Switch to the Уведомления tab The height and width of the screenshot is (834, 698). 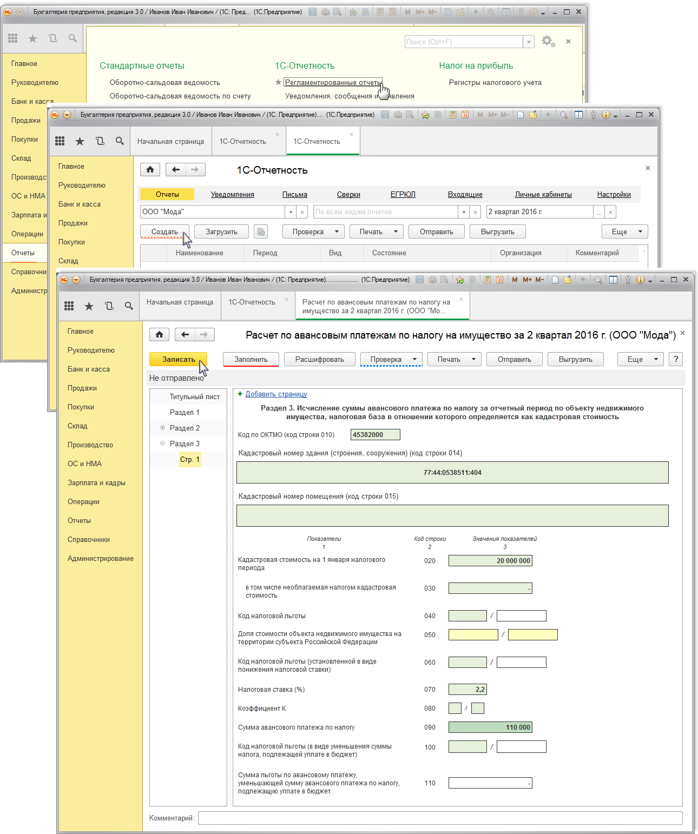[x=232, y=195]
